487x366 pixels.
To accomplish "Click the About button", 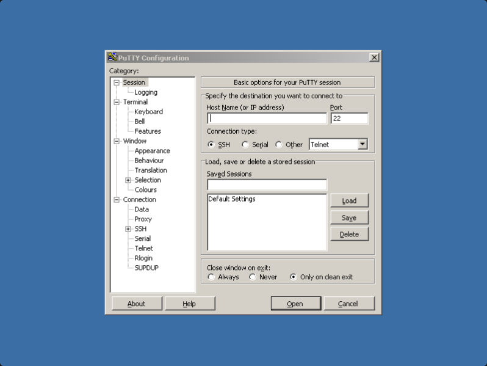I will pos(137,304).
